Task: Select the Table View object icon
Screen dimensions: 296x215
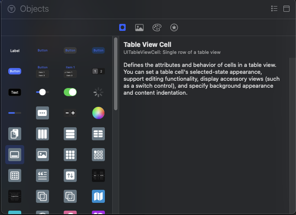Action: click(x=98, y=134)
